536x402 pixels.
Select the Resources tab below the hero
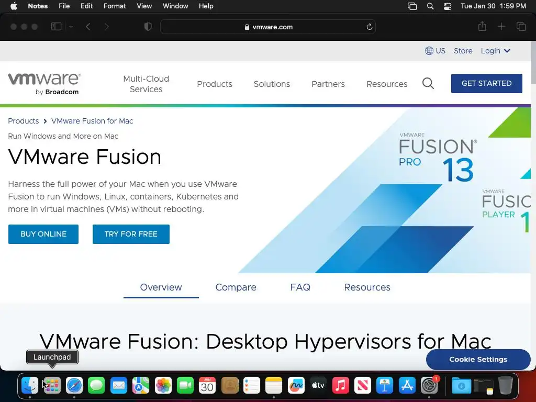[367, 287]
